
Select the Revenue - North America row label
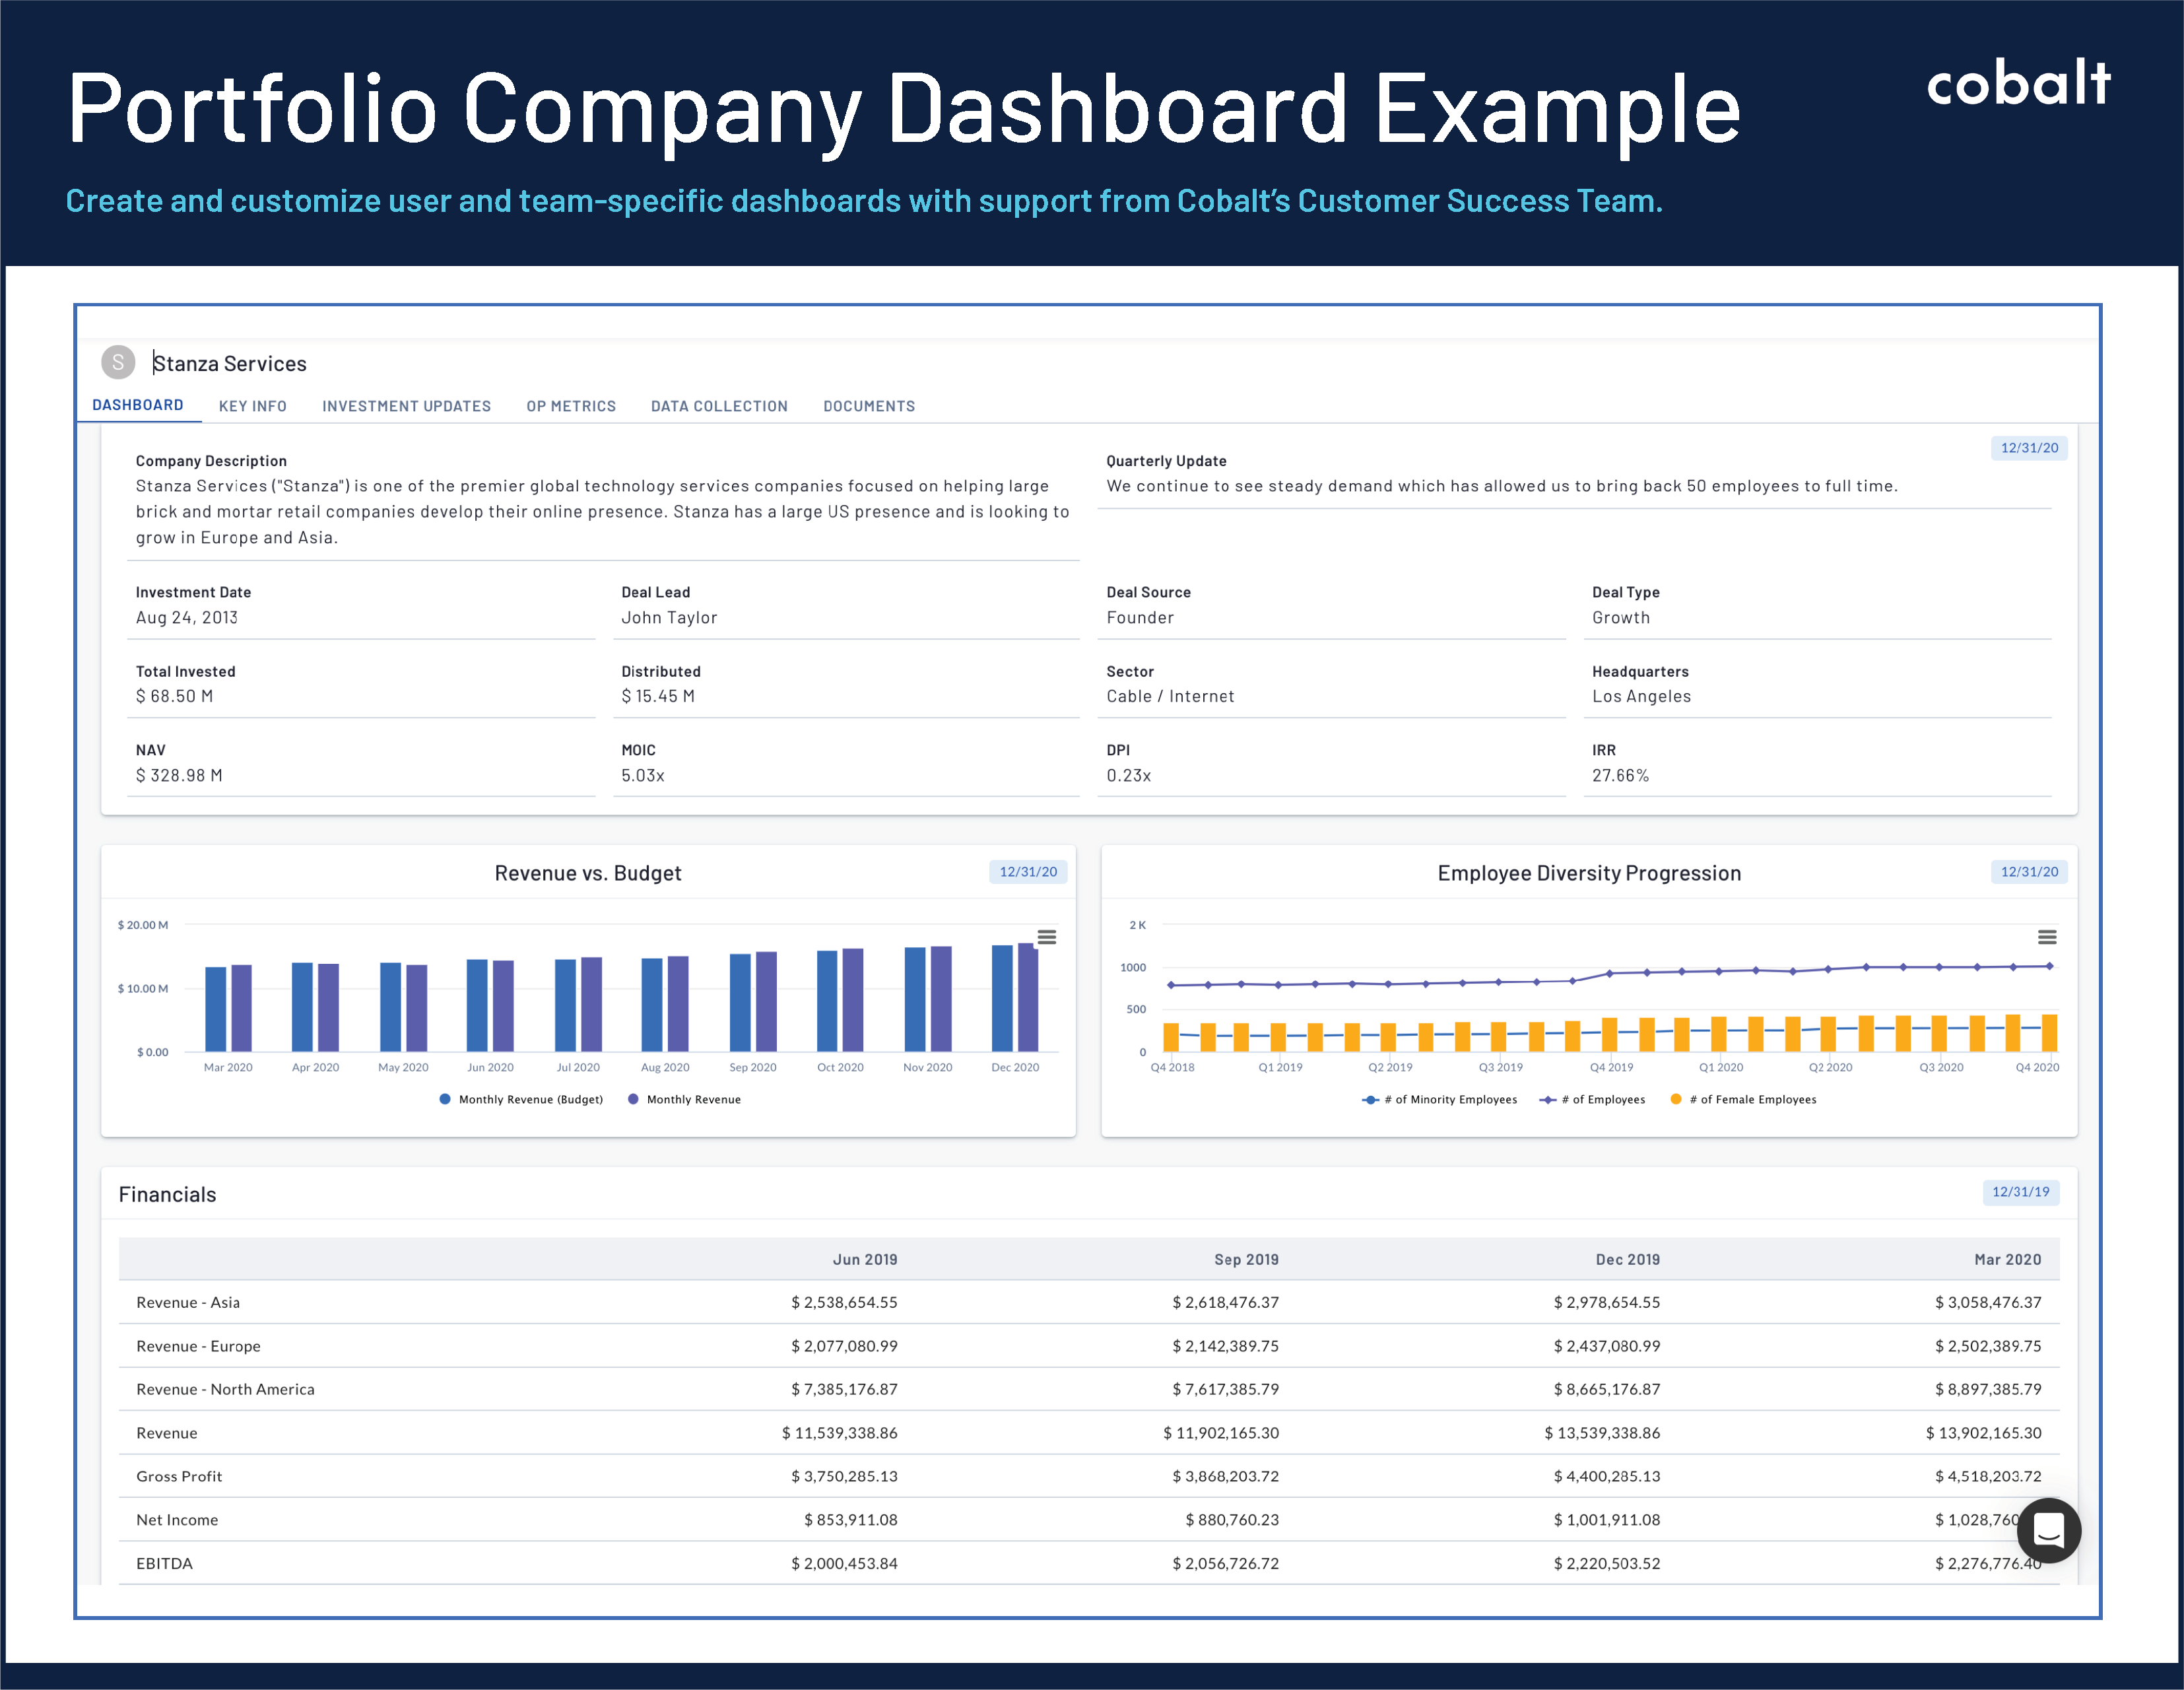pos(225,1389)
